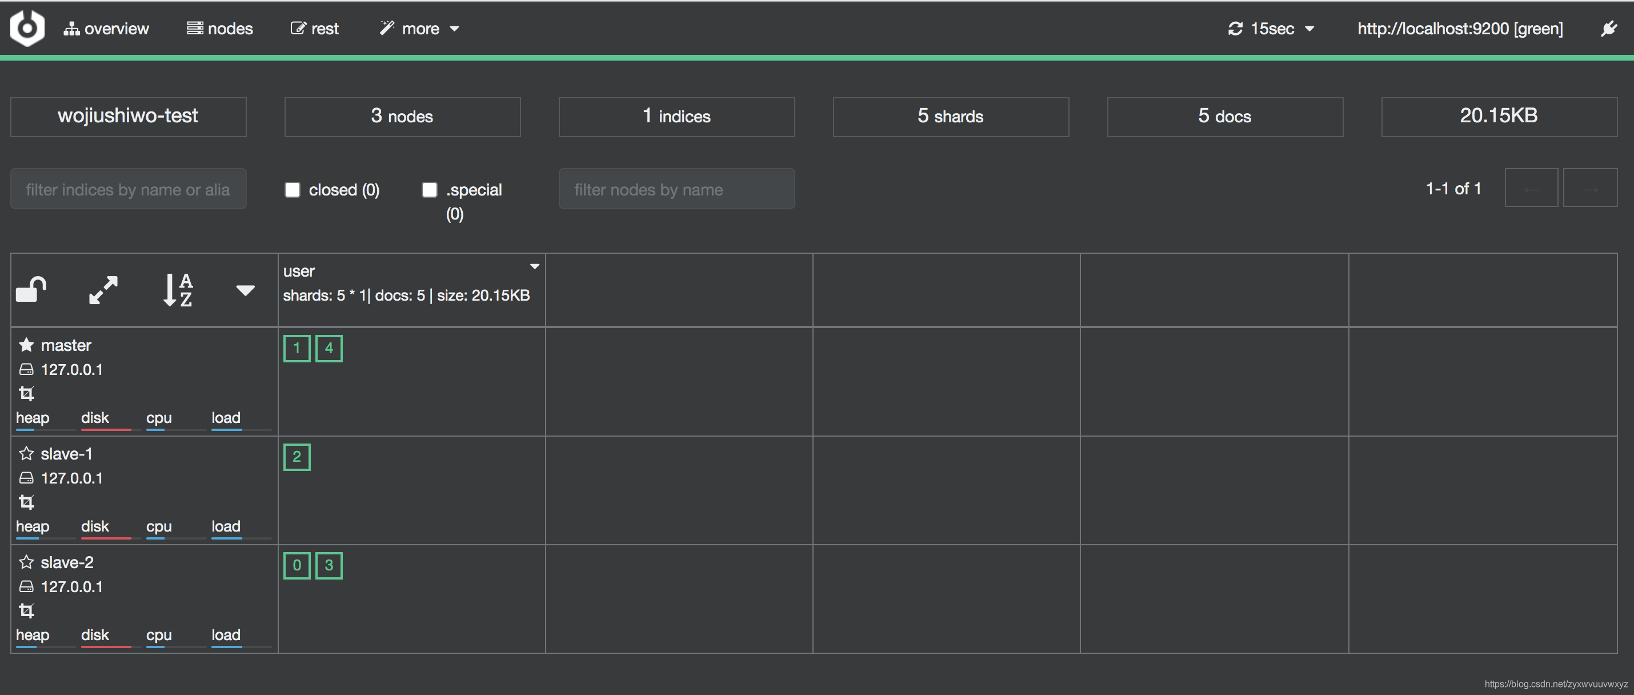The height and width of the screenshot is (695, 1634).
Task: Toggle the .special (0) checkbox
Action: click(x=430, y=190)
